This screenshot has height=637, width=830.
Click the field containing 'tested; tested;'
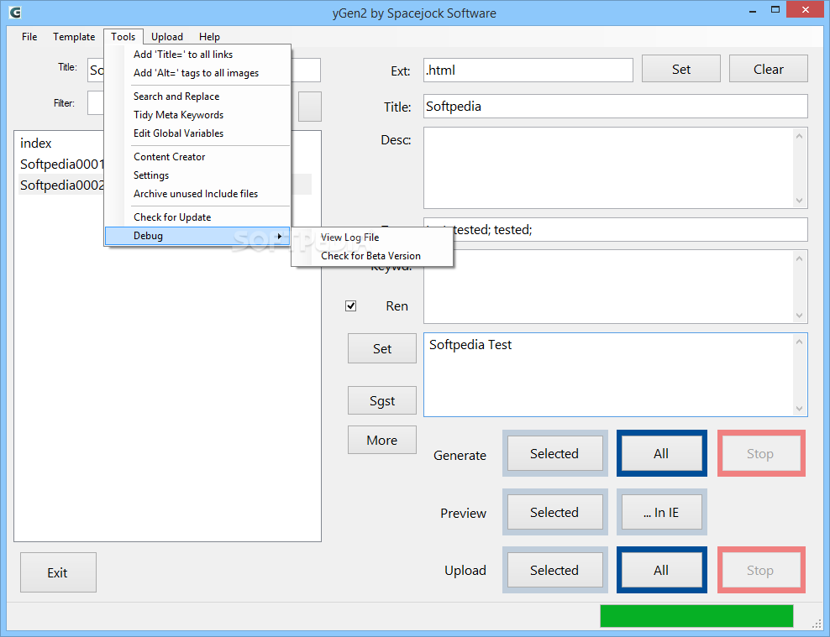tap(615, 229)
